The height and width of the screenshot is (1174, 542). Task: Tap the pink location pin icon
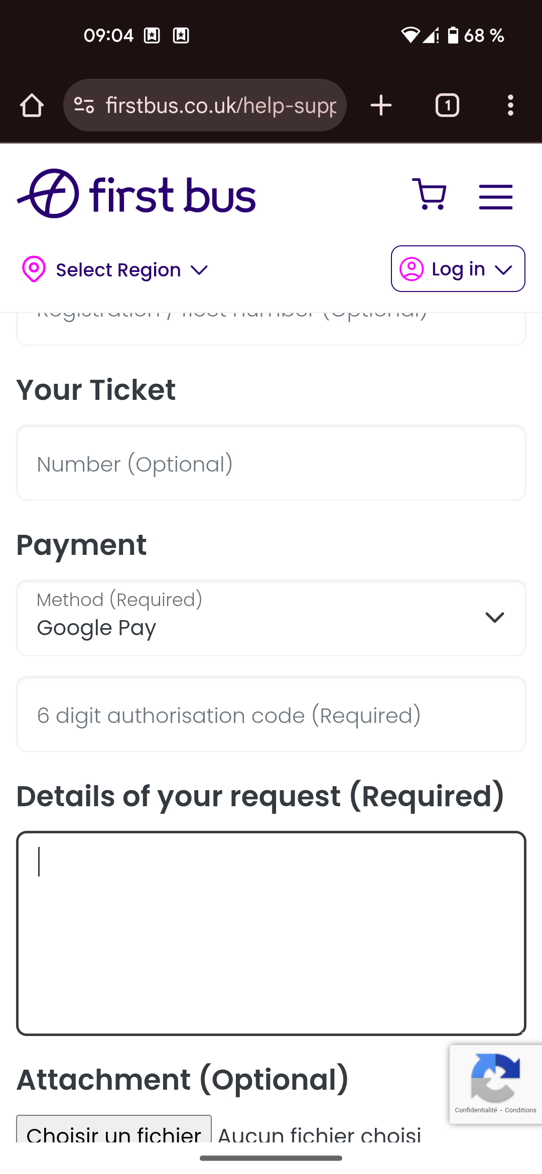[34, 269]
